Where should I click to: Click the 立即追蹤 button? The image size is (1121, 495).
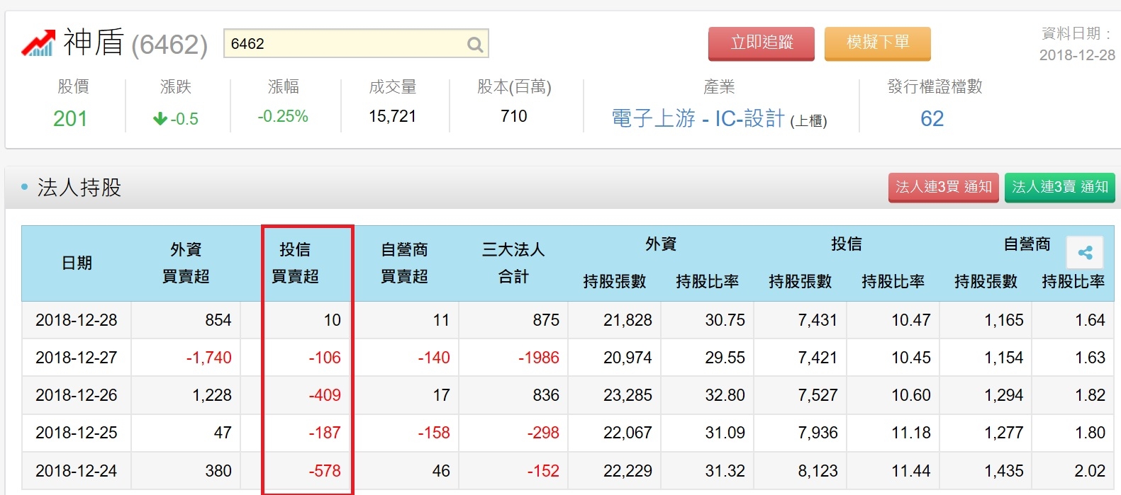[762, 43]
